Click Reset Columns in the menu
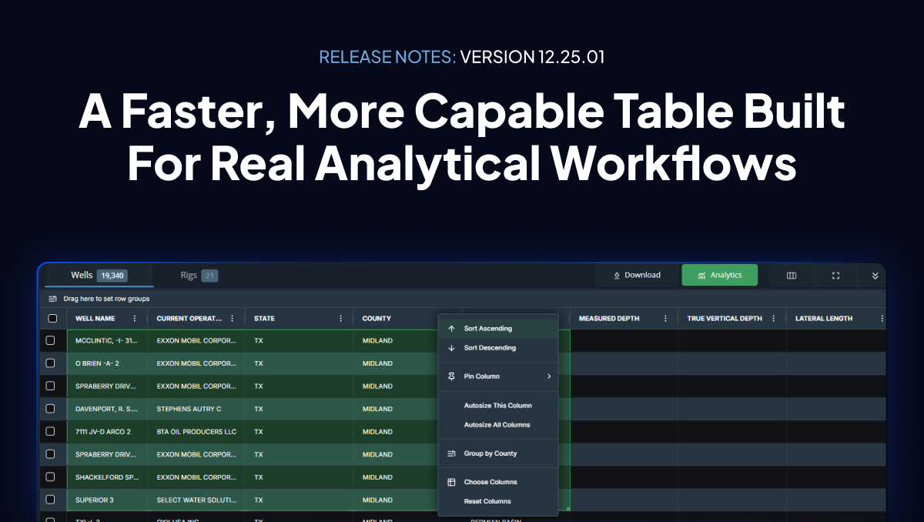The height and width of the screenshot is (522, 924). (x=487, y=500)
